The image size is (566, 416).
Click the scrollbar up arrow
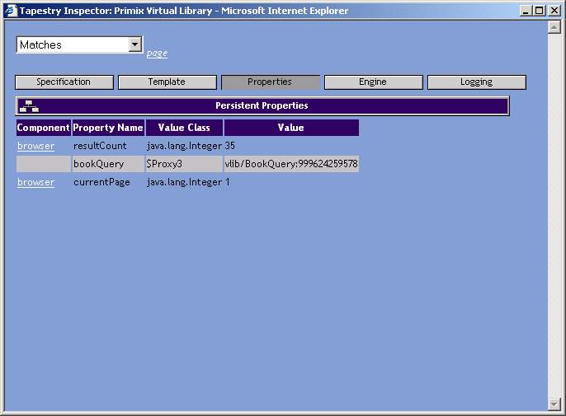[x=554, y=27]
